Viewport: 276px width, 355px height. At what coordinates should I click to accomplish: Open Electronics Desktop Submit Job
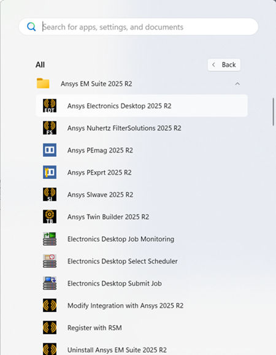pyautogui.click(x=142, y=283)
